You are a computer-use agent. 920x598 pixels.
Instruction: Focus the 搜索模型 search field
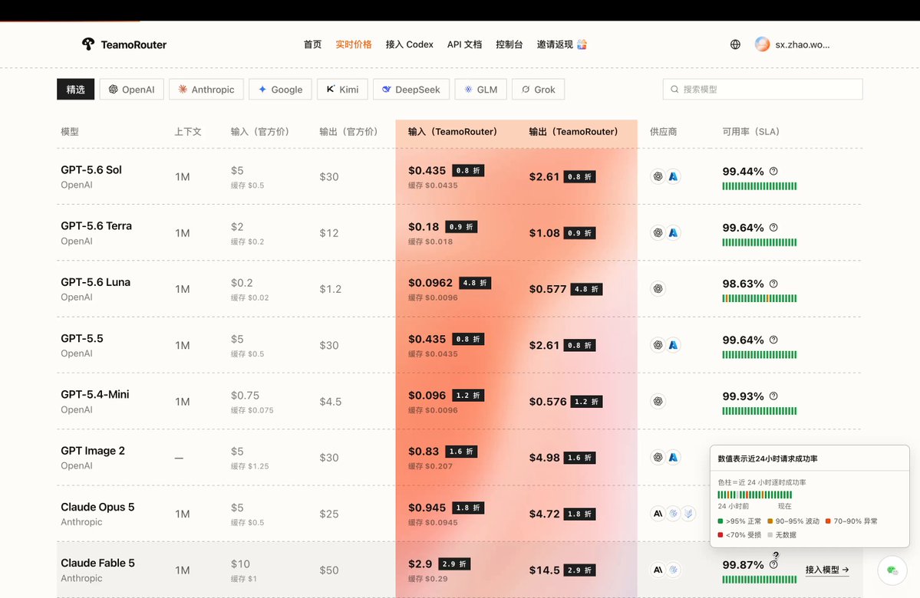[763, 89]
